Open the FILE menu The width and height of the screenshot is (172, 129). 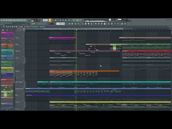[2, 20]
